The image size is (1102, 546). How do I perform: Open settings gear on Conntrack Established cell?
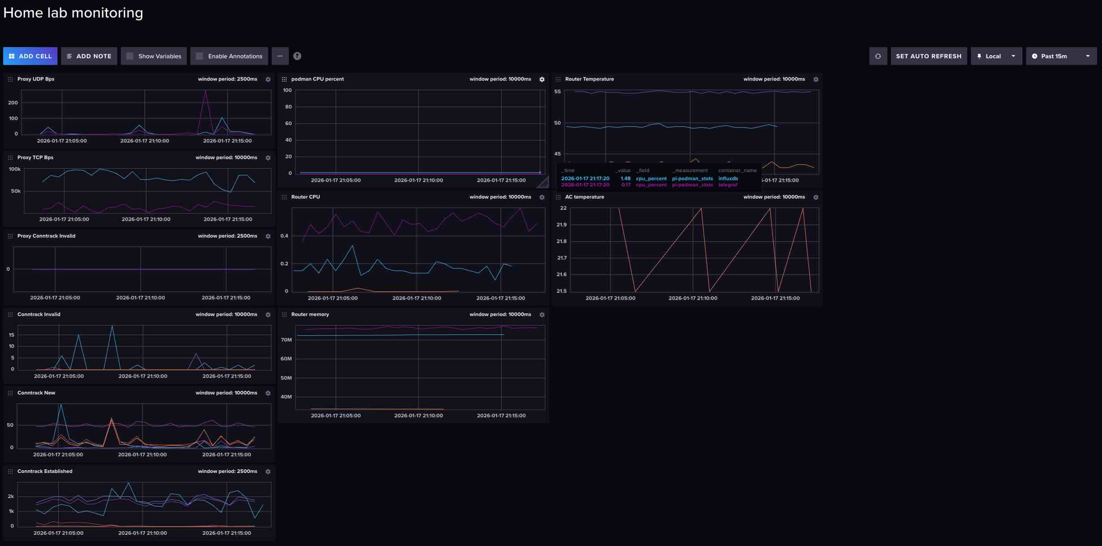point(268,472)
